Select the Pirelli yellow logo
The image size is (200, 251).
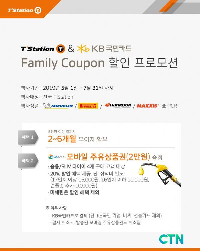click(x=88, y=106)
